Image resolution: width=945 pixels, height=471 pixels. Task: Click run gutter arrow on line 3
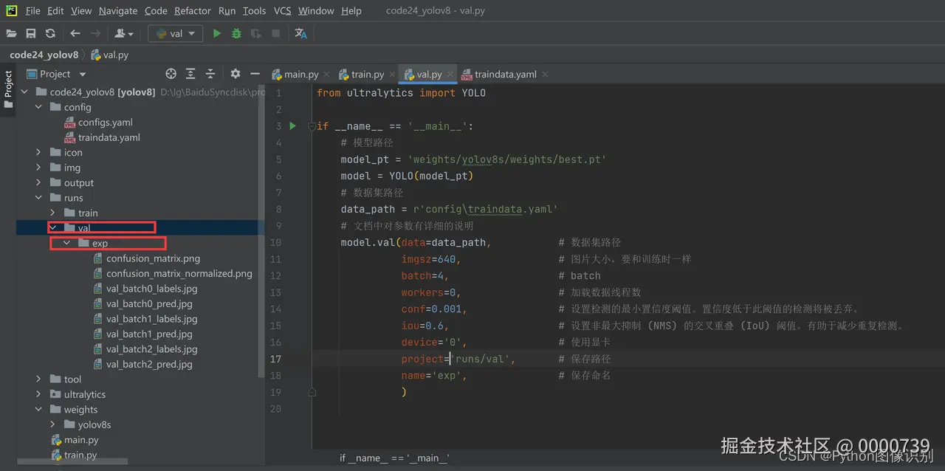coord(292,126)
